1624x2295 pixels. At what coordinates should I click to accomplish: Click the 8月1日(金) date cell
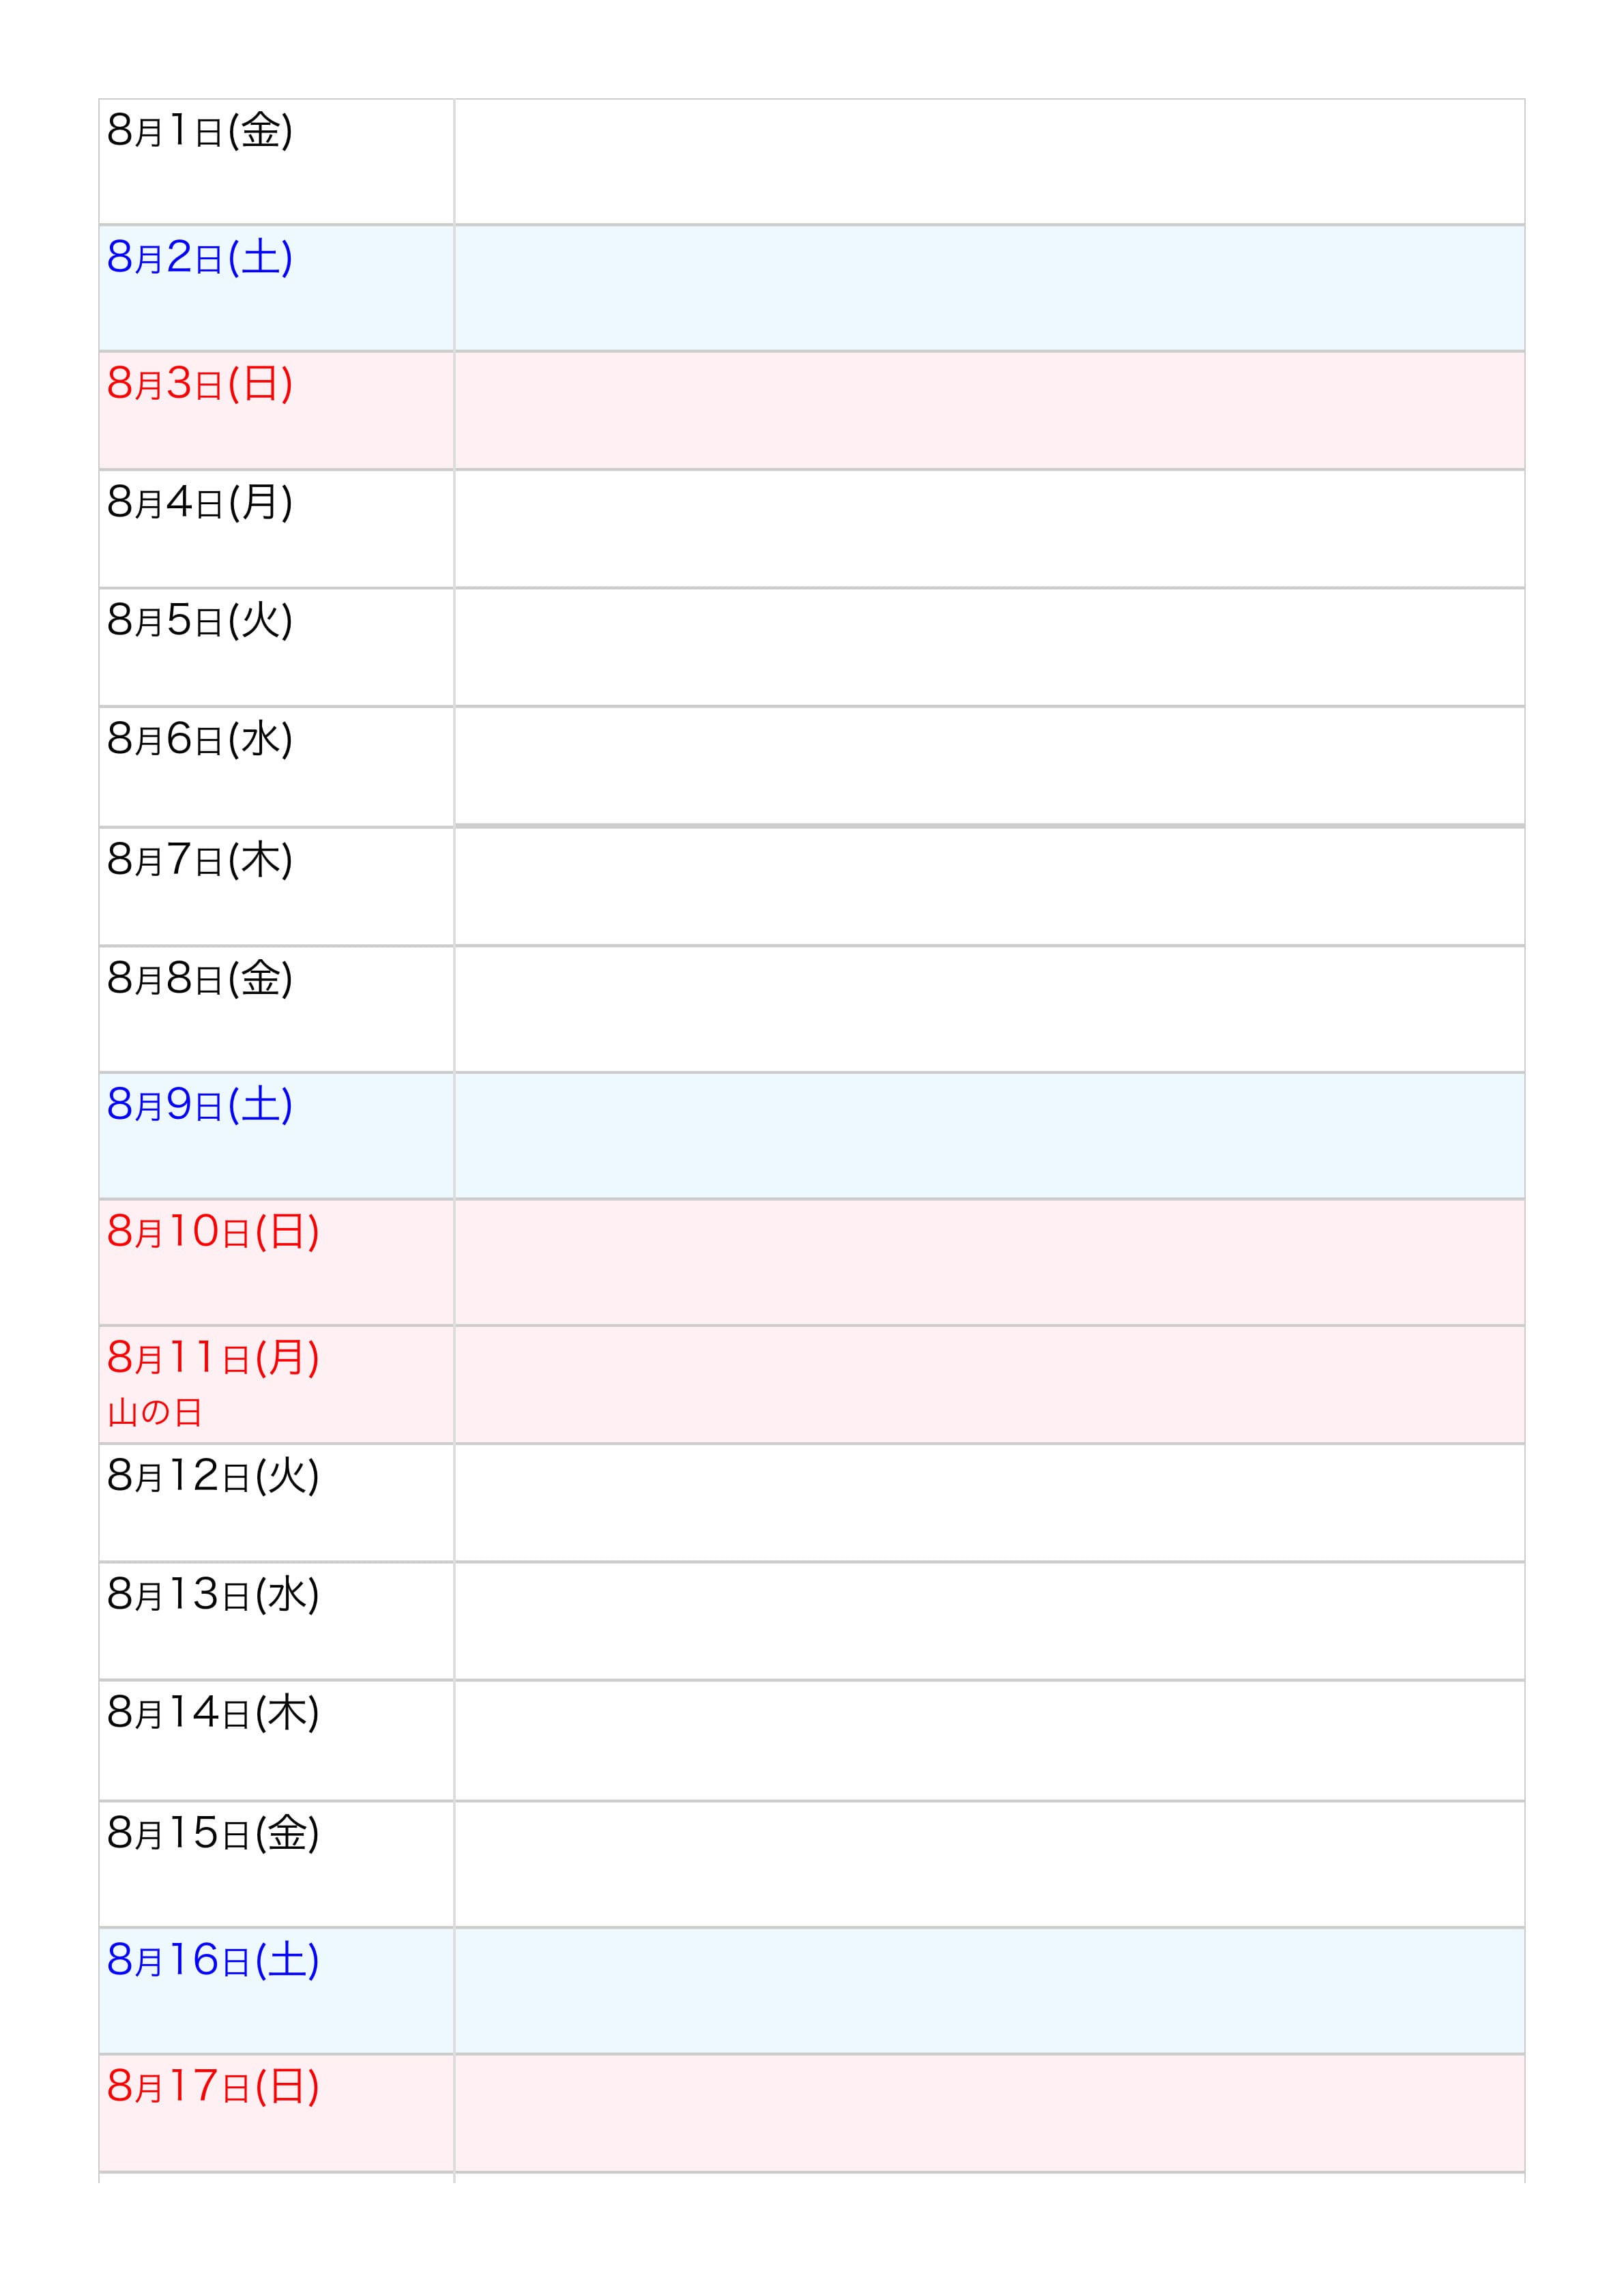(275, 161)
